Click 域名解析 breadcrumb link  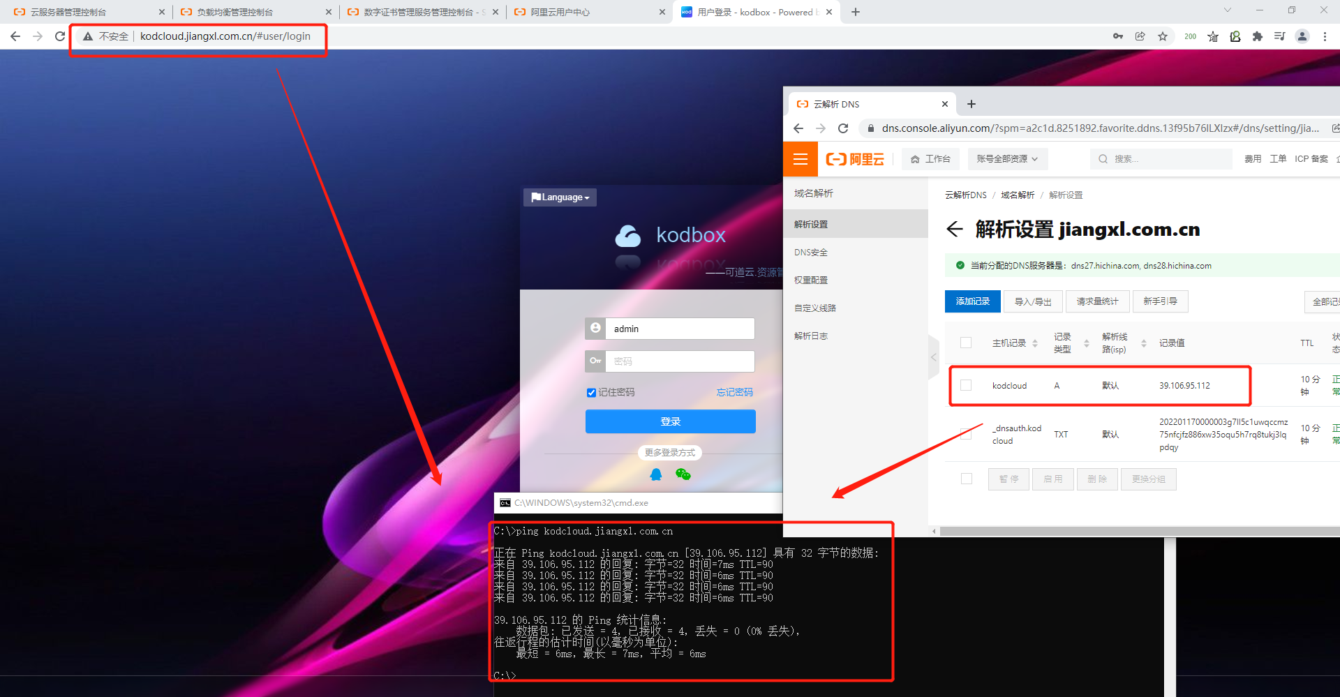(1018, 195)
